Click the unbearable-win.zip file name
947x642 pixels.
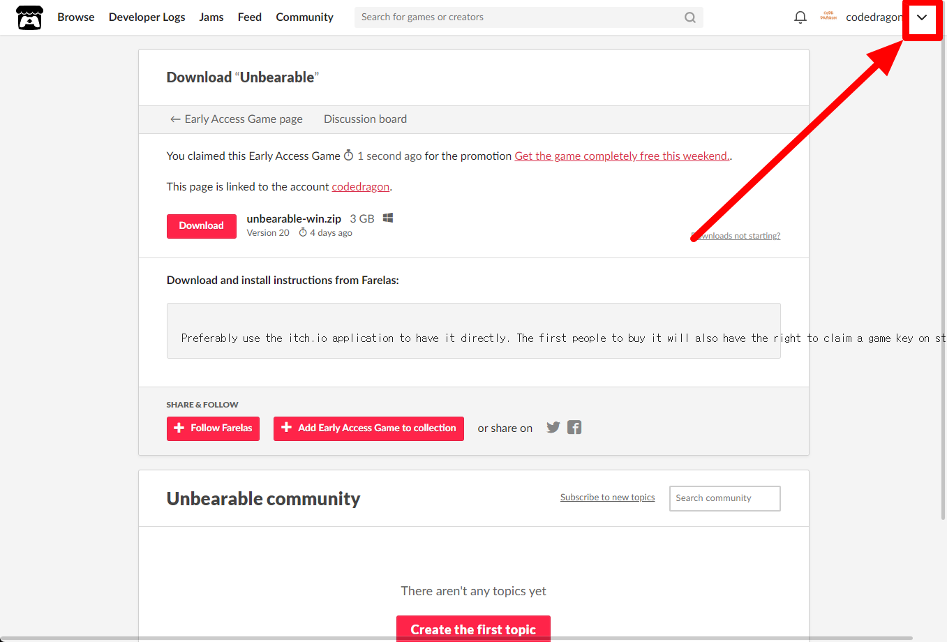(x=294, y=219)
